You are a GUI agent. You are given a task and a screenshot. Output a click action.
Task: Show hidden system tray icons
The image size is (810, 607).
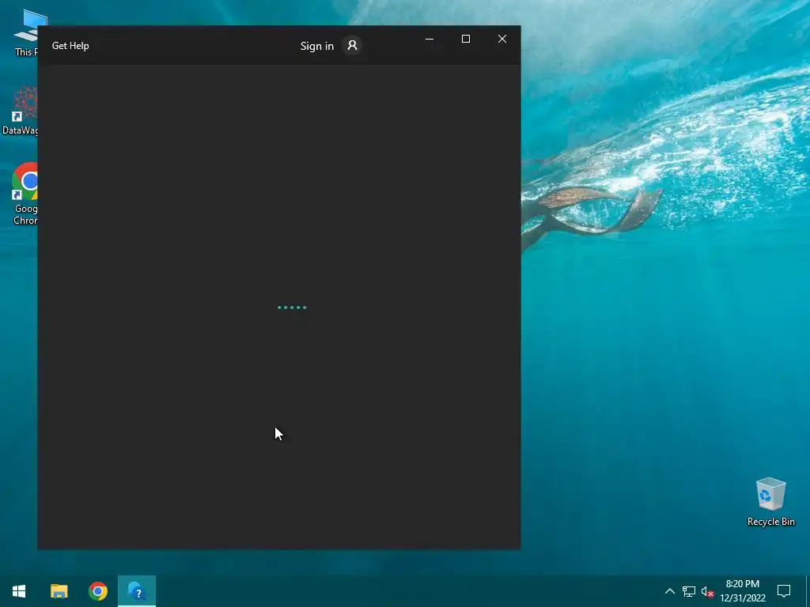[x=669, y=591]
